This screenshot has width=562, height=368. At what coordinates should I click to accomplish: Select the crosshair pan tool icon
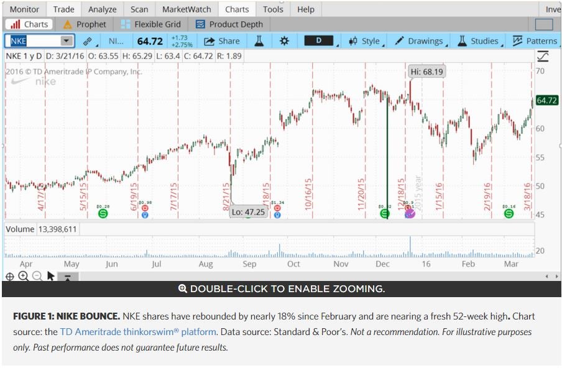[x=10, y=277]
